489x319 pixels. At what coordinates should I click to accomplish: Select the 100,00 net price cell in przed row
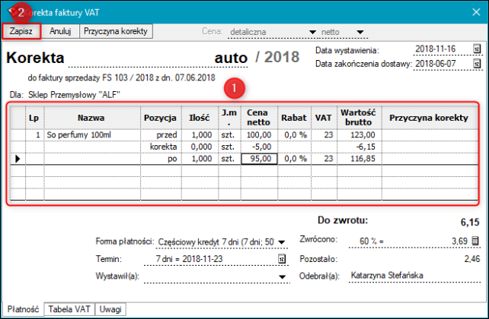(x=259, y=135)
